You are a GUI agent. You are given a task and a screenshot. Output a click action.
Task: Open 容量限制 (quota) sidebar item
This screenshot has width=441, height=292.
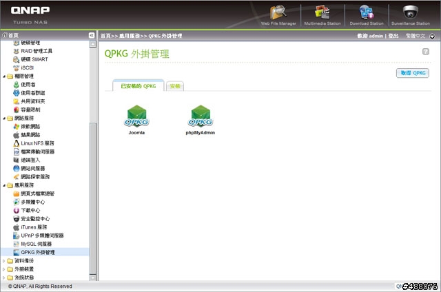(30, 109)
